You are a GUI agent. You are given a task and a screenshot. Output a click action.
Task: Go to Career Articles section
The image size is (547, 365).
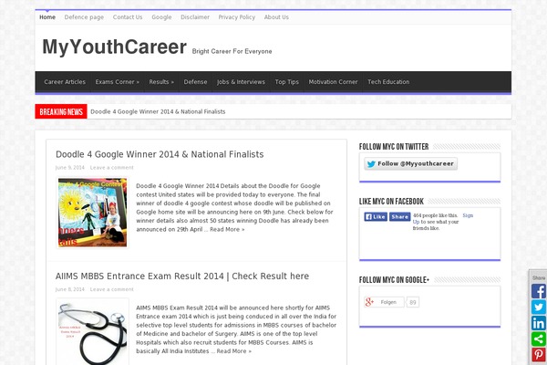65,82
